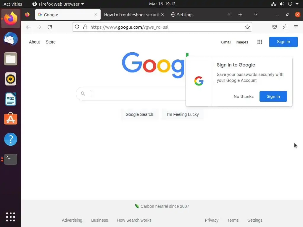
Task: Open Files manager from the dock
Action: click(x=11, y=59)
